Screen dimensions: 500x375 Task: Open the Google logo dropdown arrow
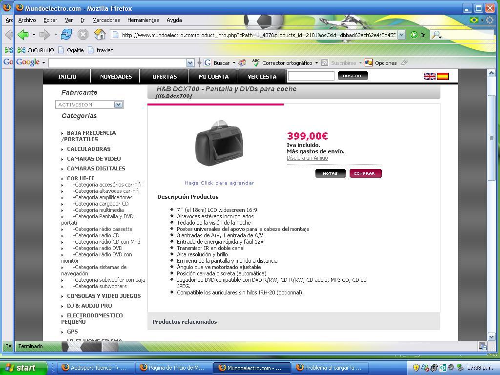coord(43,62)
